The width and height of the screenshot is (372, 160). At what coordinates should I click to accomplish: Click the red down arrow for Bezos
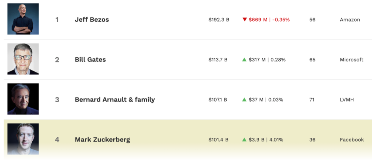(x=245, y=20)
